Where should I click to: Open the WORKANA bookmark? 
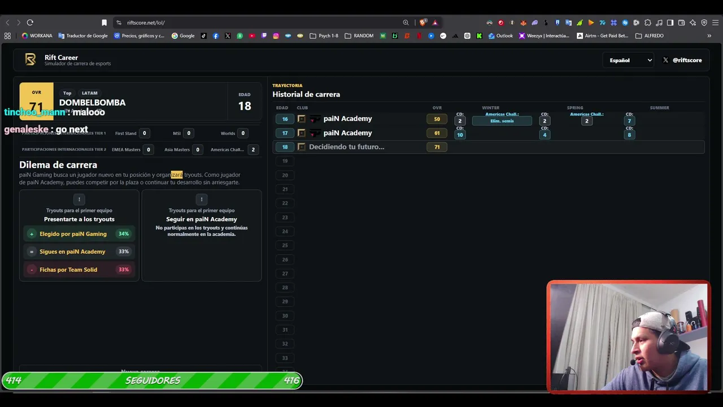37,36
